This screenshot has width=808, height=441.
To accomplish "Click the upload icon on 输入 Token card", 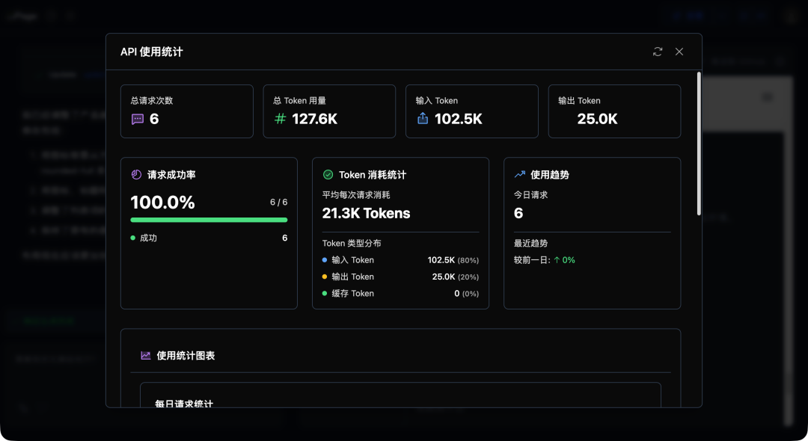I will 422,117.
